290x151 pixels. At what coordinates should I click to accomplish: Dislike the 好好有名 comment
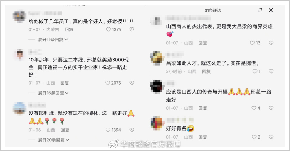click(x=271, y=137)
